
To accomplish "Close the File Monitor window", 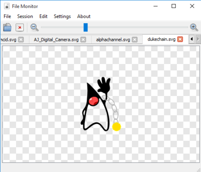I will [192, 6].
